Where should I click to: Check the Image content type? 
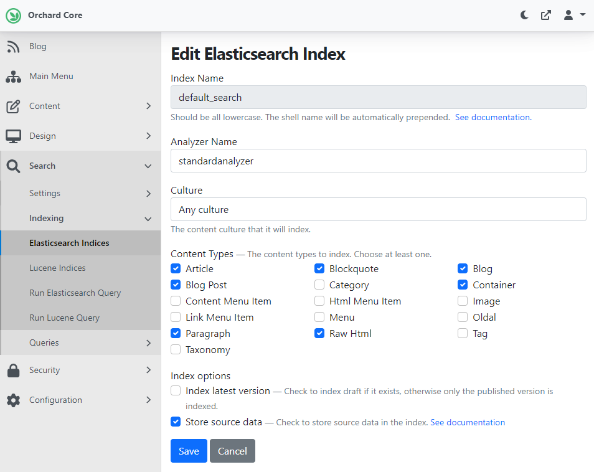tap(463, 301)
